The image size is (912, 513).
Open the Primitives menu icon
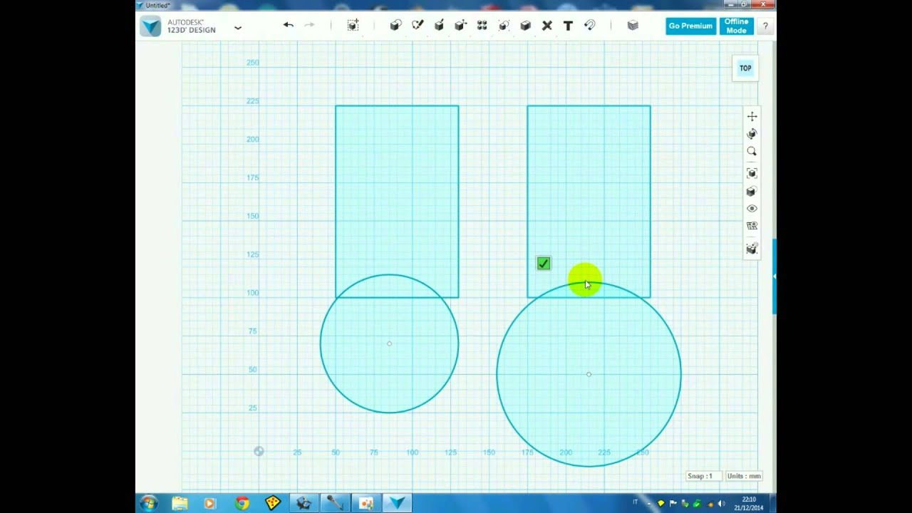coord(395,26)
